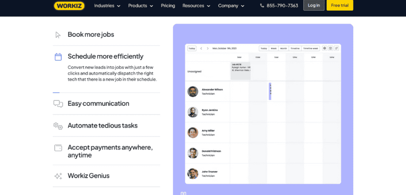Click the gears icon for Automate tedious tasks
The image size is (406, 195).
coord(58,126)
